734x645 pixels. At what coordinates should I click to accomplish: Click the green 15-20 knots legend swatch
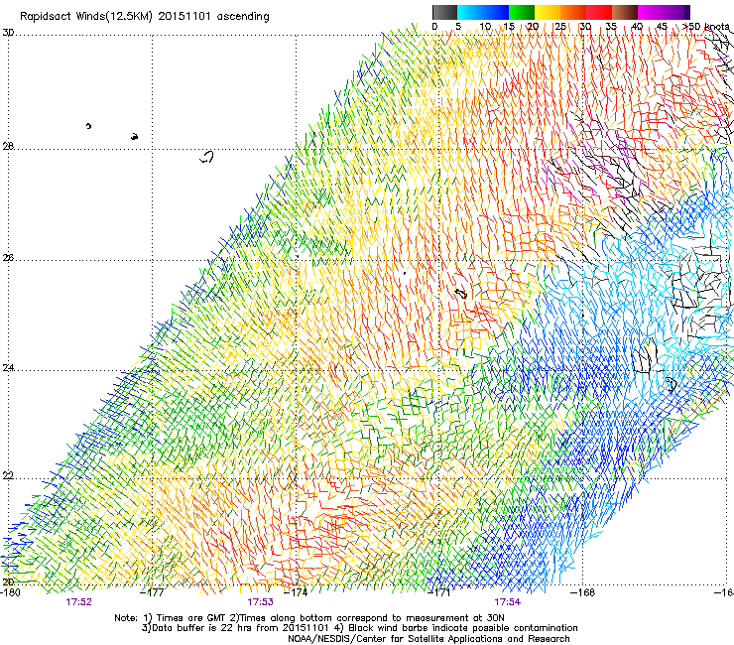[x=522, y=12]
